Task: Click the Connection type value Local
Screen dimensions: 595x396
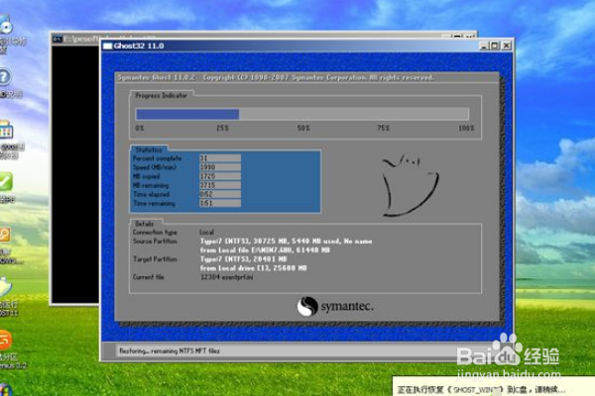Action: pos(207,232)
